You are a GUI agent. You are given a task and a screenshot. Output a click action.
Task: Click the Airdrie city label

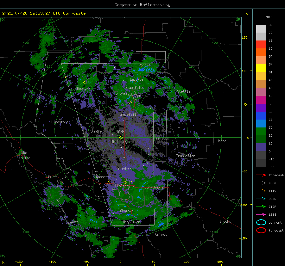pos(125,169)
